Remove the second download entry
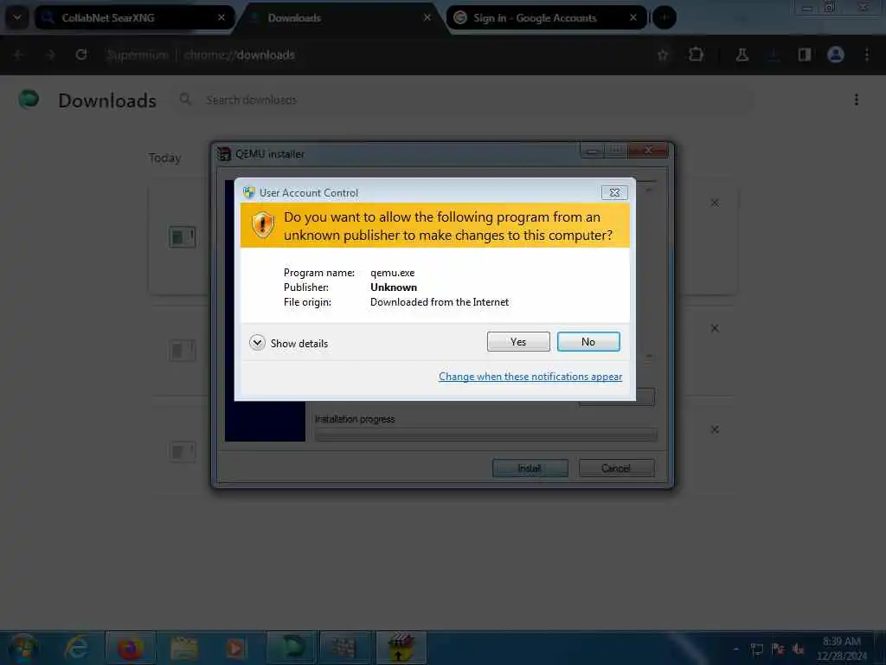Image resolution: width=886 pixels, height=665 pixels. [x=715, y=328]
